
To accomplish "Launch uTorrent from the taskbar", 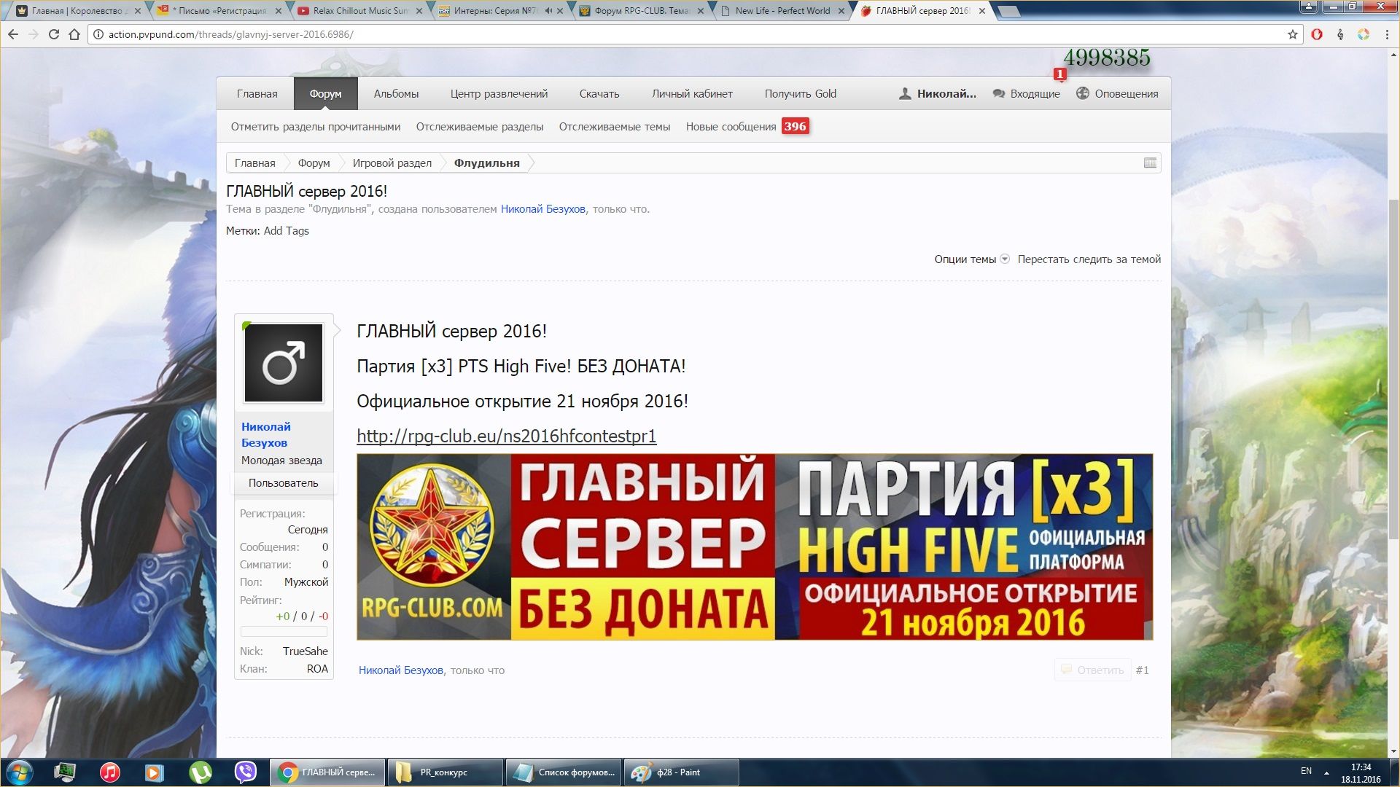I will [x=200, y=772].
